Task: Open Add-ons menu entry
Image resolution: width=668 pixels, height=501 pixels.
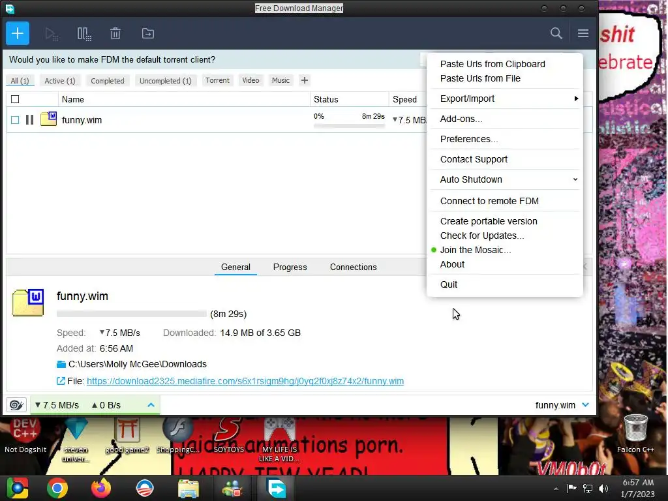Action: 461,119
